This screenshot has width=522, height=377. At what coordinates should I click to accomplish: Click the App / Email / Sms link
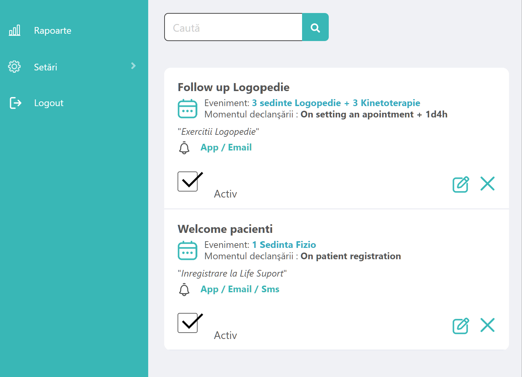[240, 289]
